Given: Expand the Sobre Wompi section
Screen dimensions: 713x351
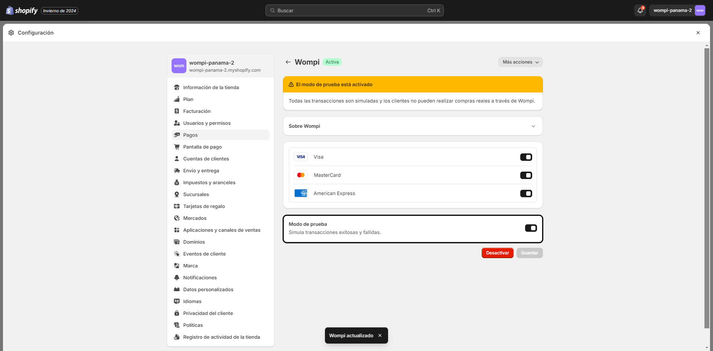Looking at the screenshot, I should 534,126.
